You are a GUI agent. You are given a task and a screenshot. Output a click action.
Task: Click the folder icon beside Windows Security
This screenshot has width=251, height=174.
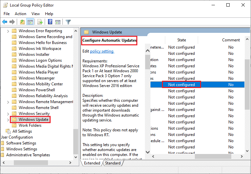coord(14,113)
